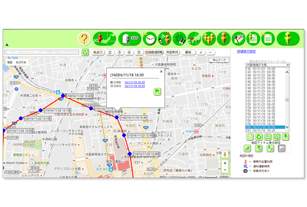Toggle the gray map item display button
The image size is (307, 207).
[282, 149]
